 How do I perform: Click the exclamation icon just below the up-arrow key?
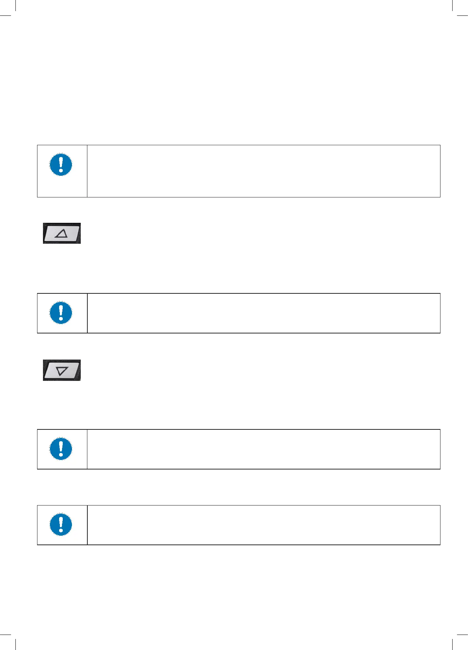click(x=61, y=313)
